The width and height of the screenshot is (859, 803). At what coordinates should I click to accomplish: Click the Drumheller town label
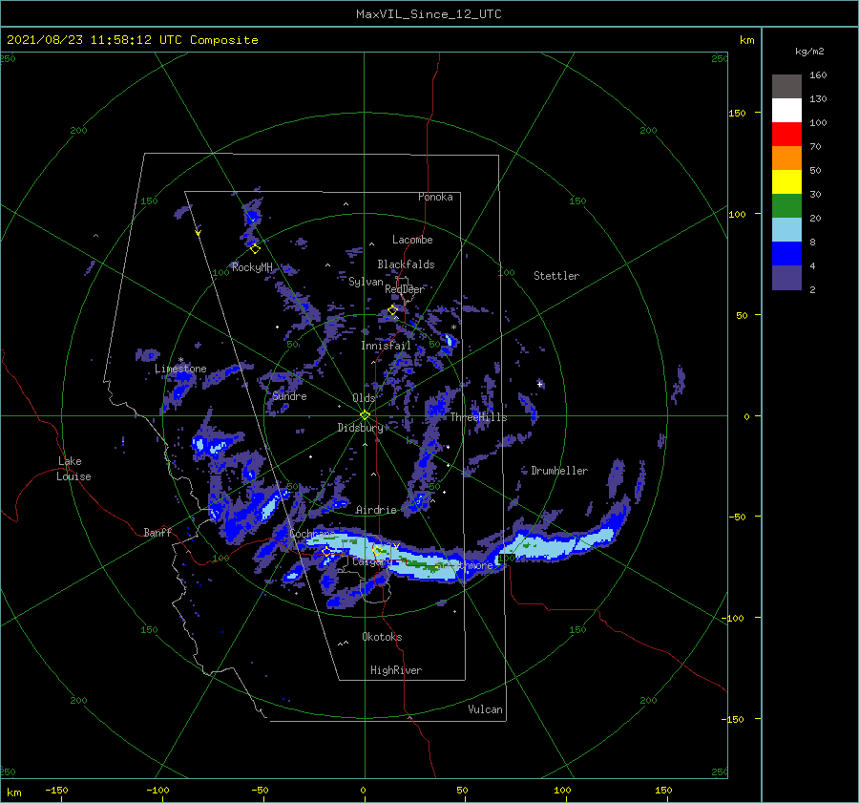coord(559,471)
